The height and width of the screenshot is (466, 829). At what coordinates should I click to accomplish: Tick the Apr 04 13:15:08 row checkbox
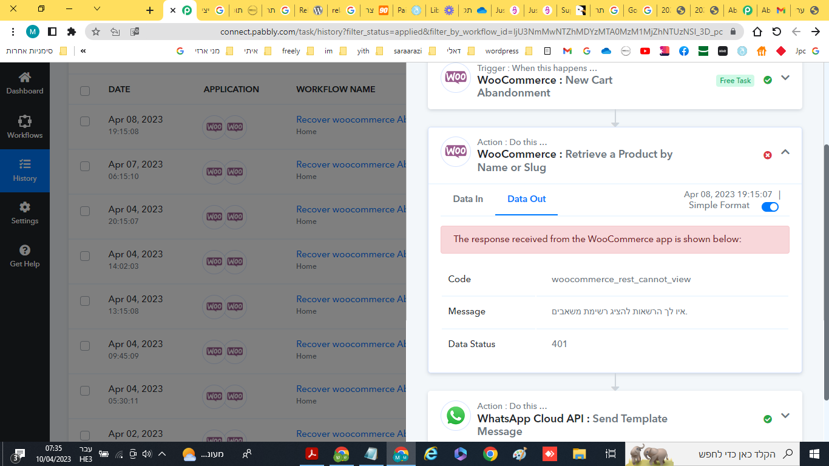tap(85, 301)
